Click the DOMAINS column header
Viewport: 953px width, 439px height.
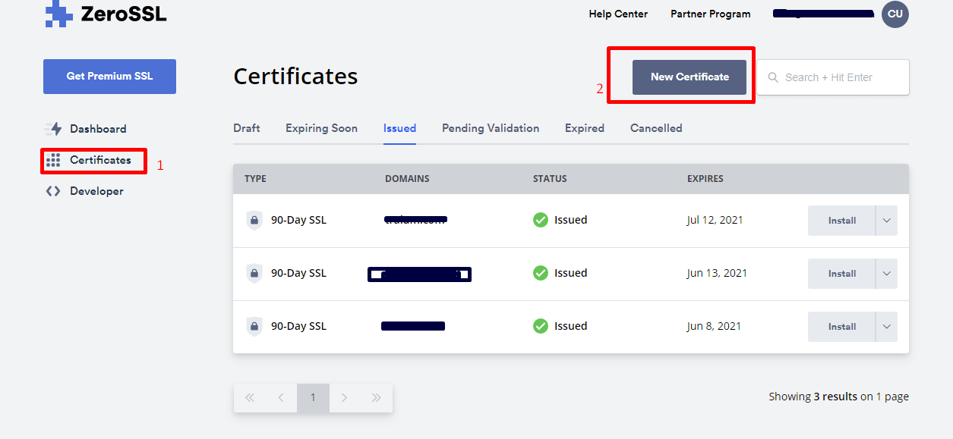point(407,179)
